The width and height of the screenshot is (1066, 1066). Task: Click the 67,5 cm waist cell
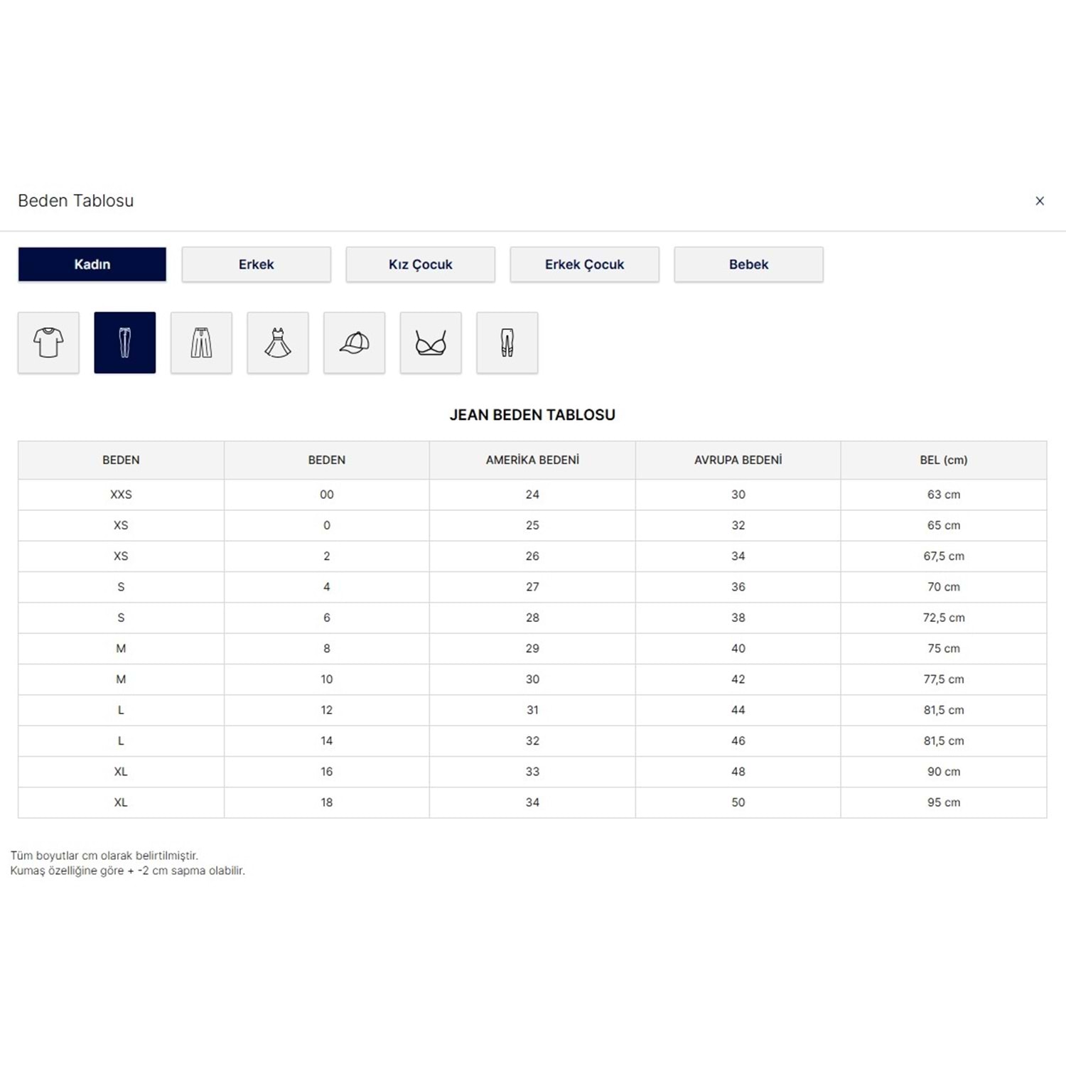943,556
